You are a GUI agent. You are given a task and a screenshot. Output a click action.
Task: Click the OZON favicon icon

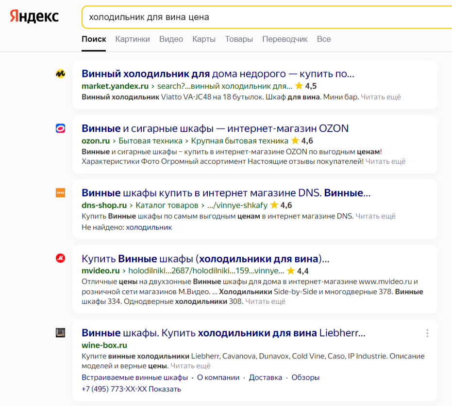coord(60,128)
